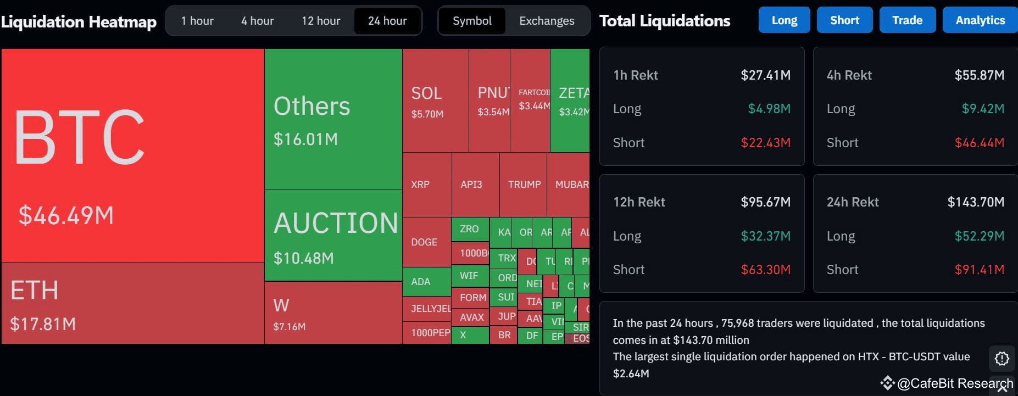
Task: Select the BTC tile on the heatmap
Action: pyautogui.click(x=132, y=154)
